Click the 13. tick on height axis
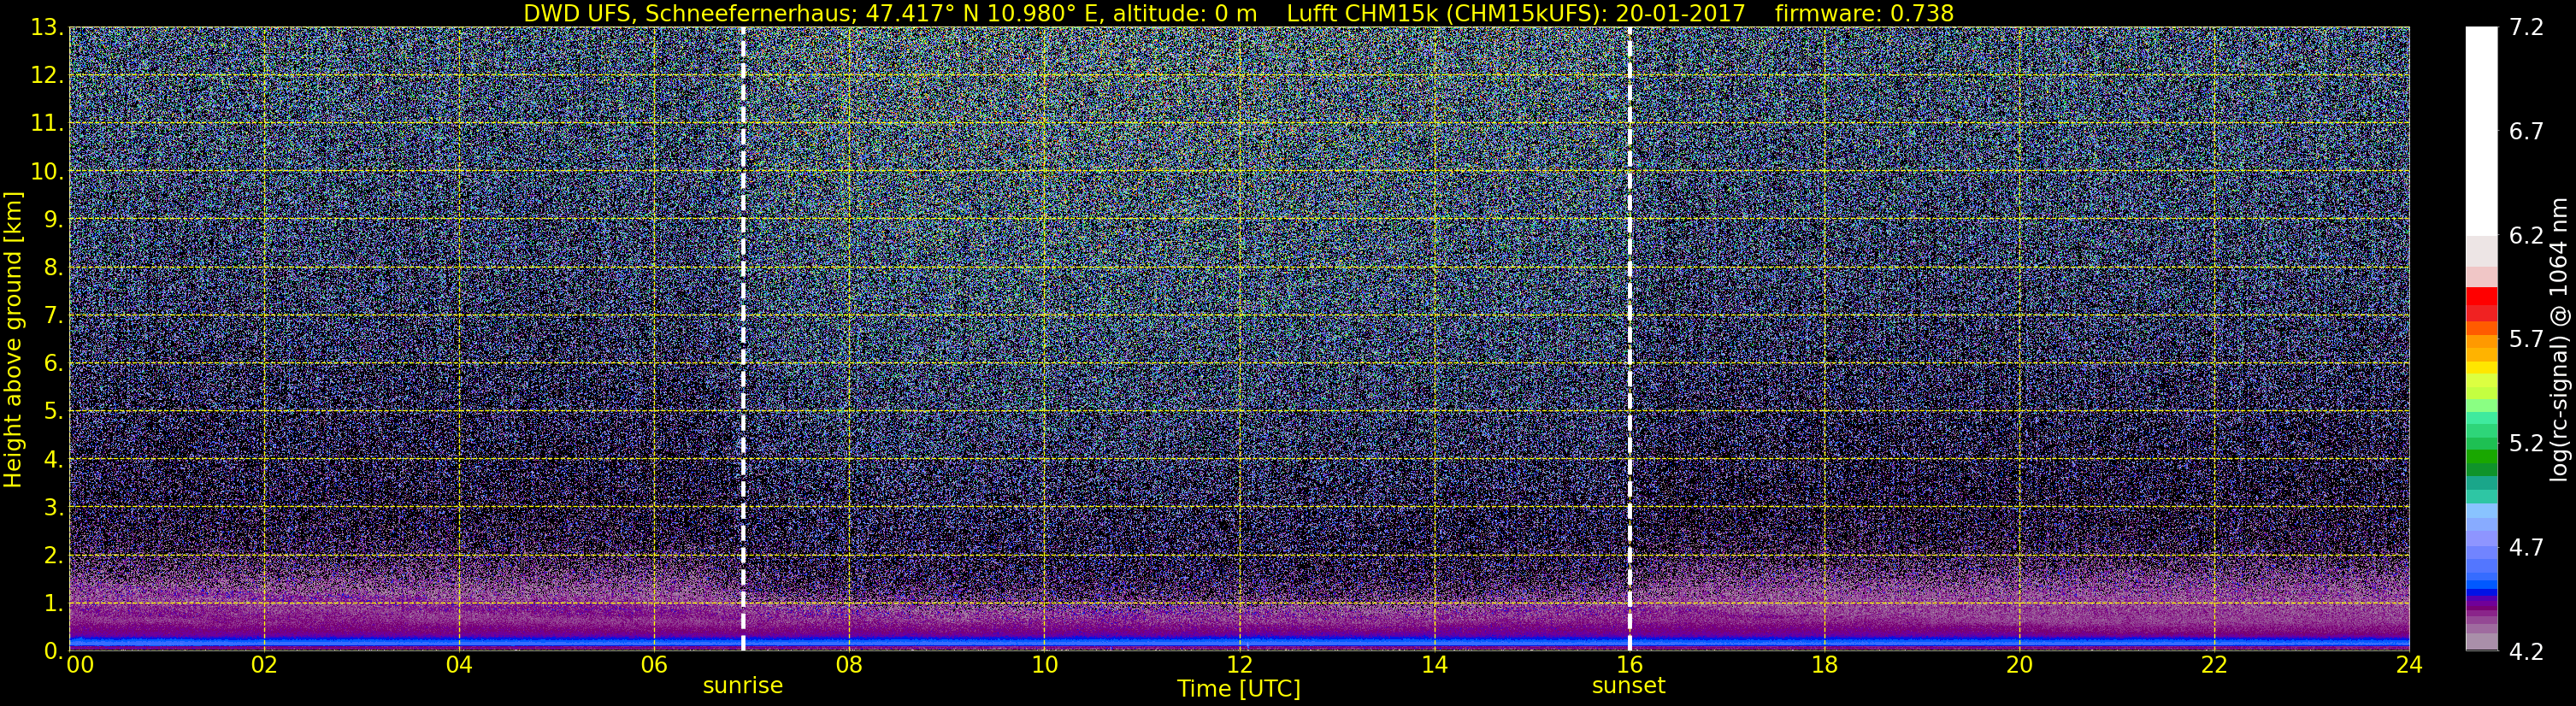Screen dimensions: 2576x706 tap(46, 28)
